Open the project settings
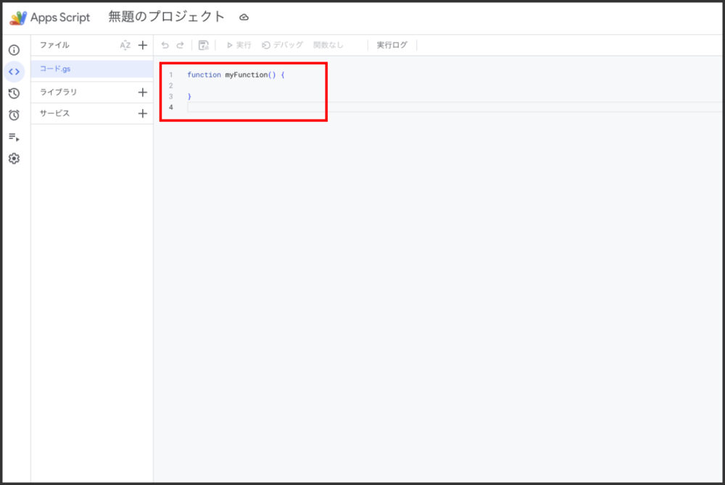 pyautogui.click(x=13, y=158)
